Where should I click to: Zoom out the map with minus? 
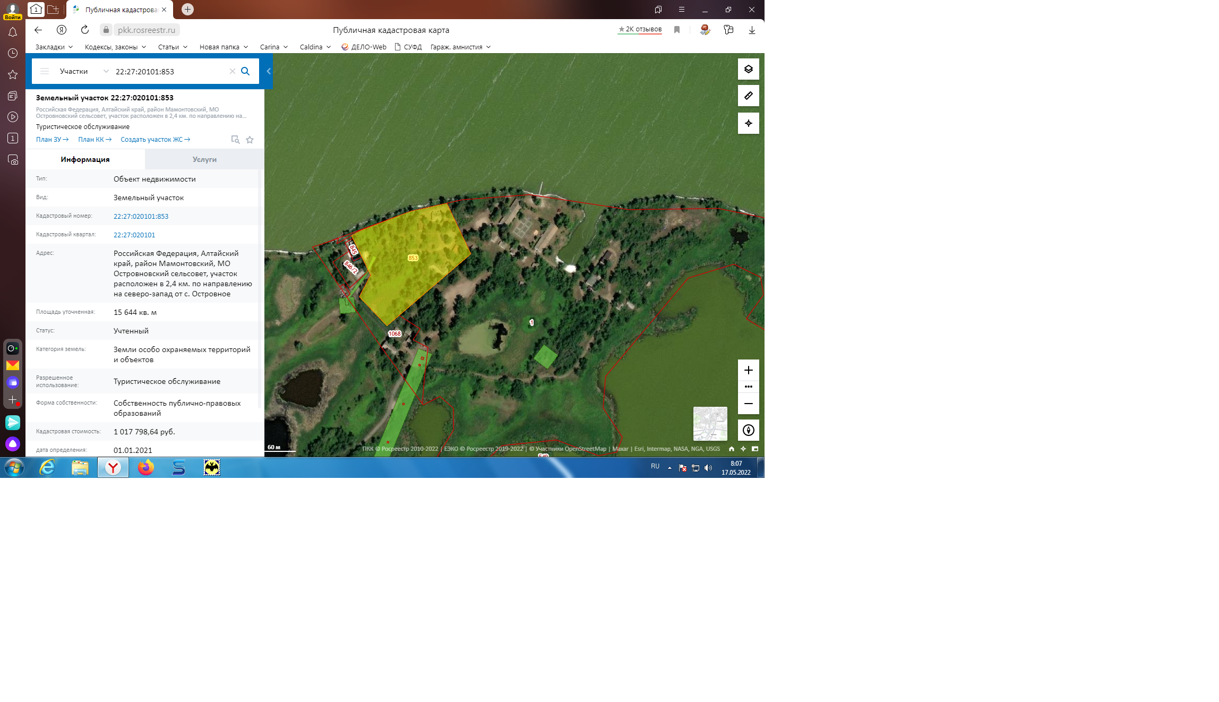coord(748,404)
